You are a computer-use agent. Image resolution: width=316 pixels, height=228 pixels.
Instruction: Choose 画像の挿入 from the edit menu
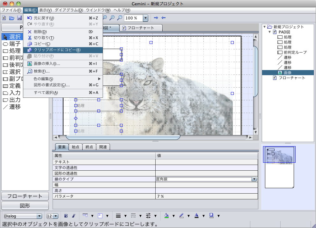click(63, 64)
